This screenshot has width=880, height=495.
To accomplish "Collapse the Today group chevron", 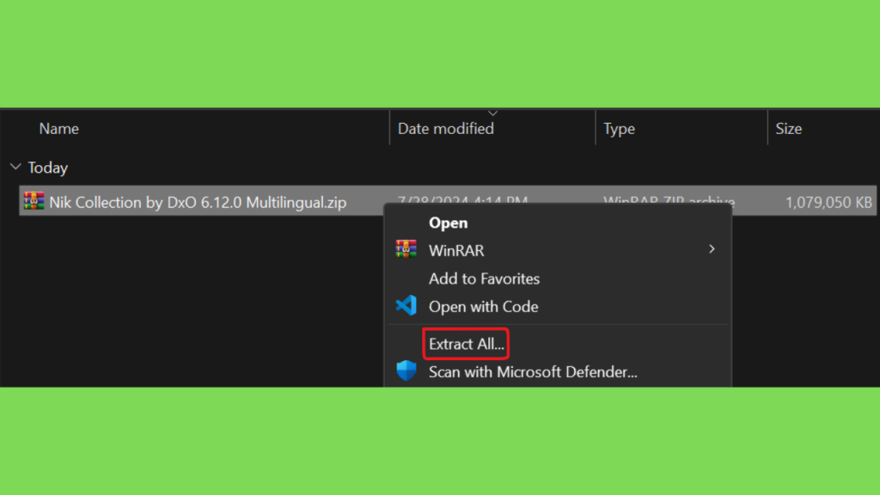I will pos(15,167).
